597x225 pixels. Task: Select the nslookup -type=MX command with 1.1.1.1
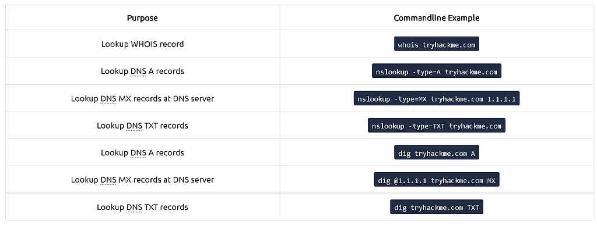click(437, 99)
